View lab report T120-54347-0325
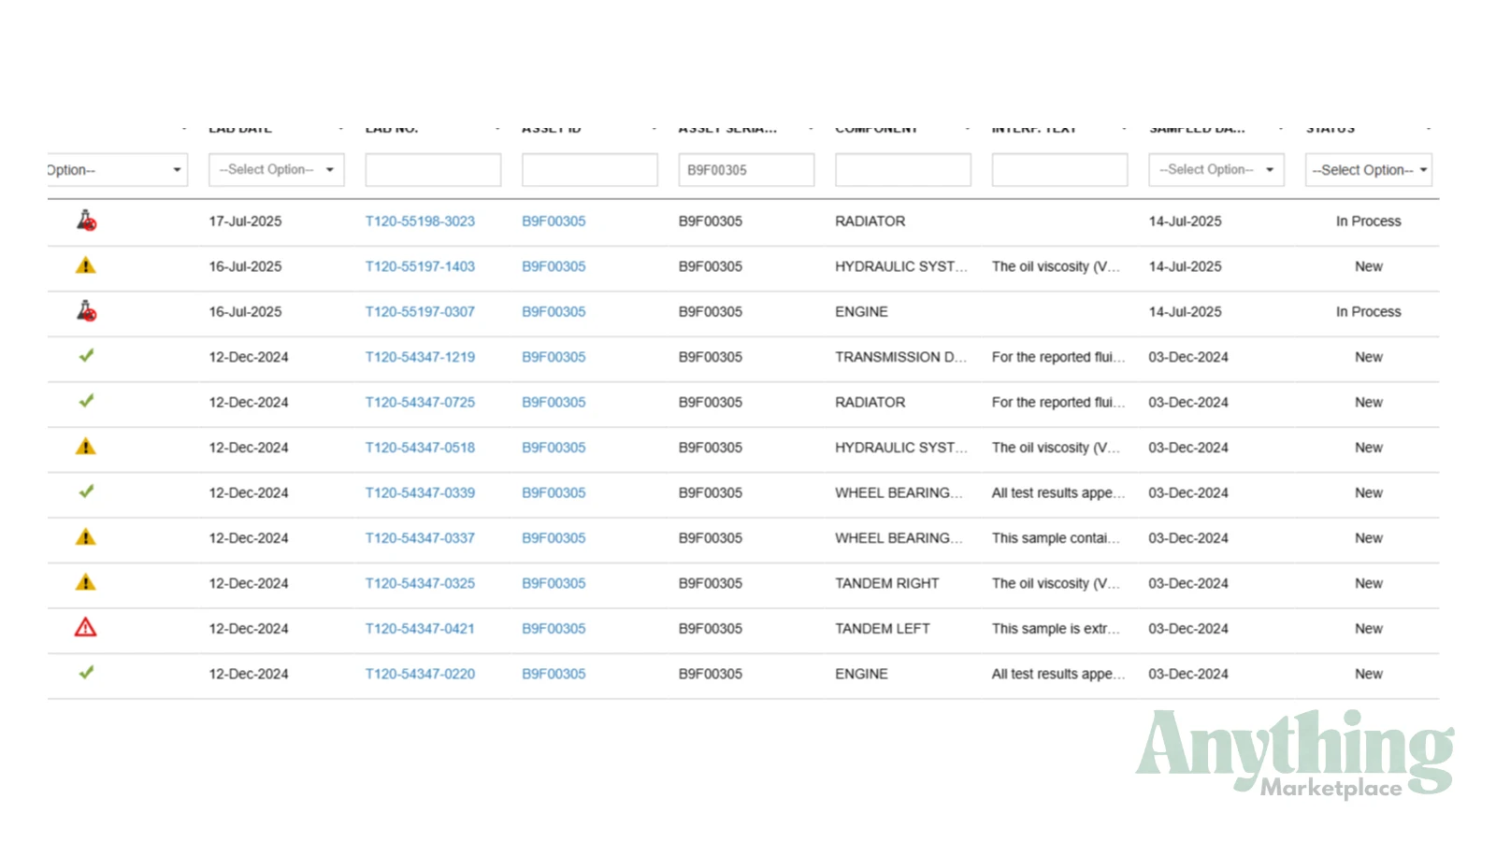Screen dimensions: 1496x841 (x=420, y=583)
